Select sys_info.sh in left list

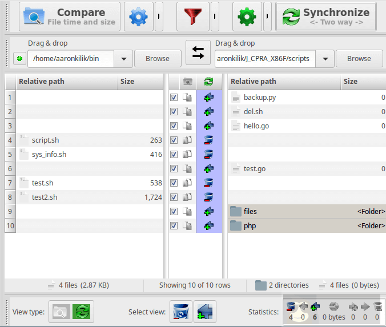(89, 155)
